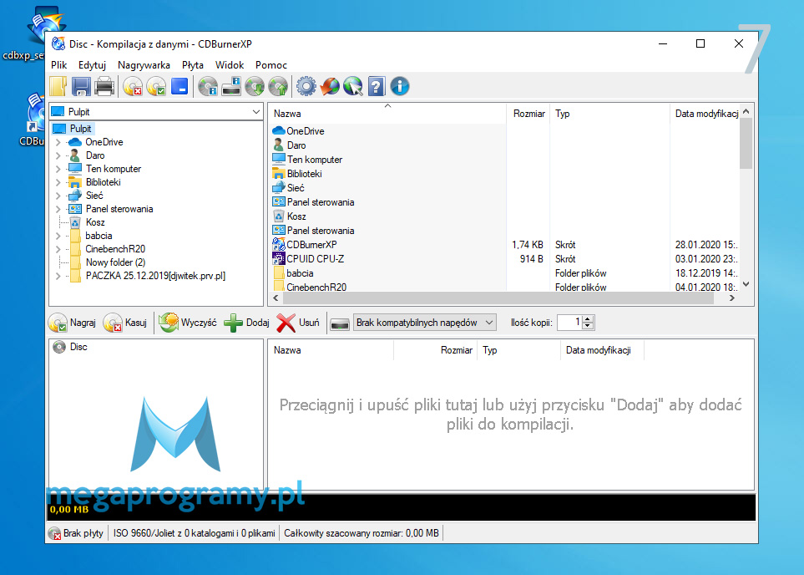Expand the OneDrive node in folder tree
804x575 pixels.
point(58,142)
